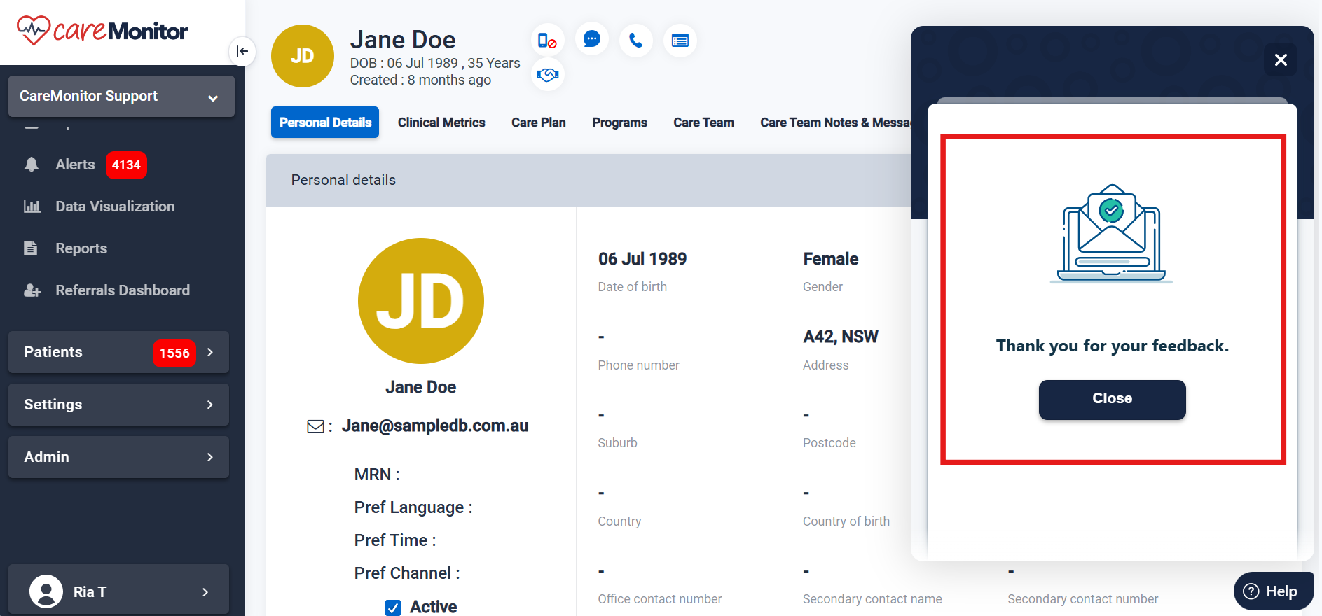Click the Pref Time label
The image size is (1322, 616).
pos(395,540)
